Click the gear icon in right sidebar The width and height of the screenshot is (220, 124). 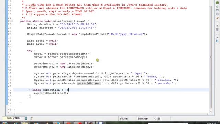pos(217,7)
